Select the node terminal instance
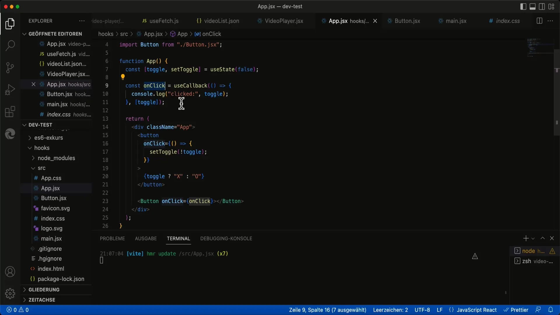Viewport: 560px width, 315px height. (x=534, y=251)
